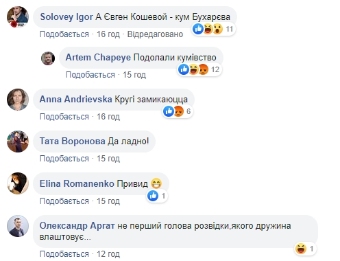The width and height of the screenshot is (340, 261).
Task: View edit history via Відредаговано
Action: pos(155,34)
